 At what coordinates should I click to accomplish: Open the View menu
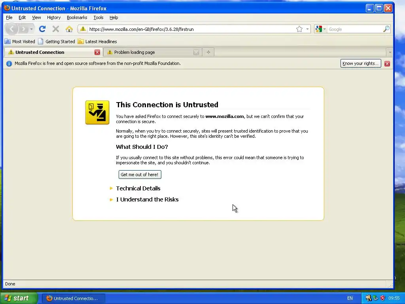click(36, 17)
